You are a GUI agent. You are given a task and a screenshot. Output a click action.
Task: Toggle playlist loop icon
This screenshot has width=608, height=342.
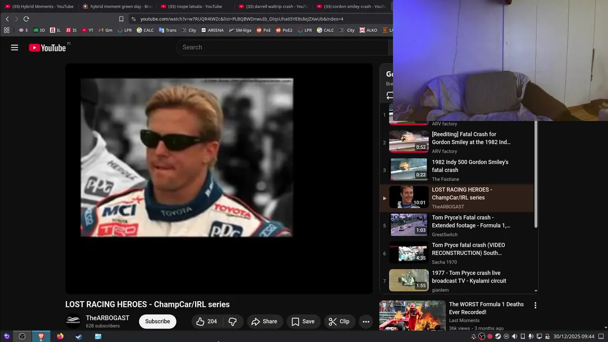click(x=390, y=95)
